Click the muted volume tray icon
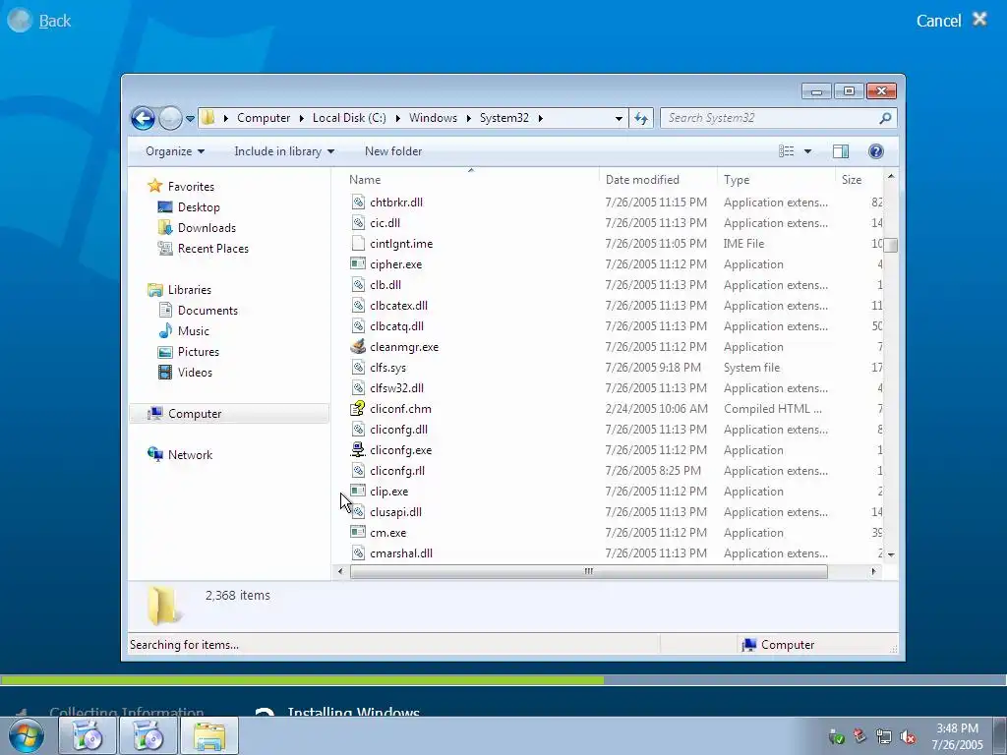This screenshot has height=755, width=1007. click(x=907, y=736)
